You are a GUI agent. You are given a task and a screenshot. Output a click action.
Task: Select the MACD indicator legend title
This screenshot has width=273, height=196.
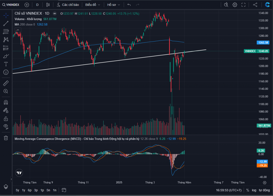[77, 139]
